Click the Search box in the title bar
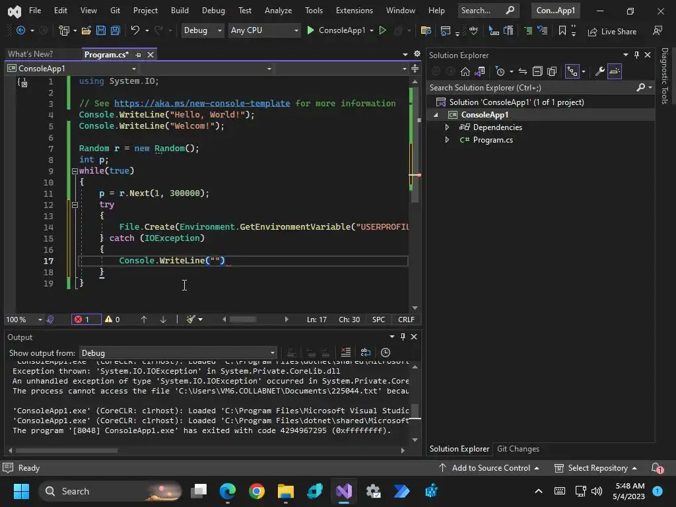Screen dimensions: 676x507 [x=487, y=11]
